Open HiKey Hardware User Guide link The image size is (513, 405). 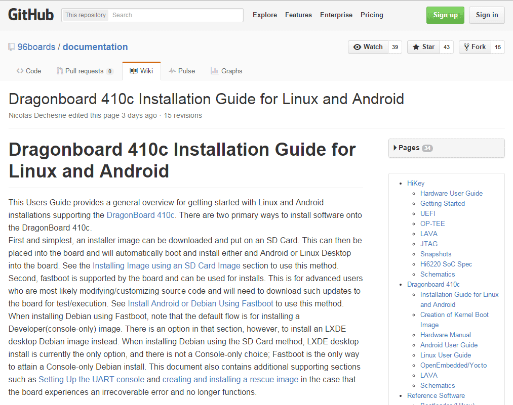pos(452,193)
